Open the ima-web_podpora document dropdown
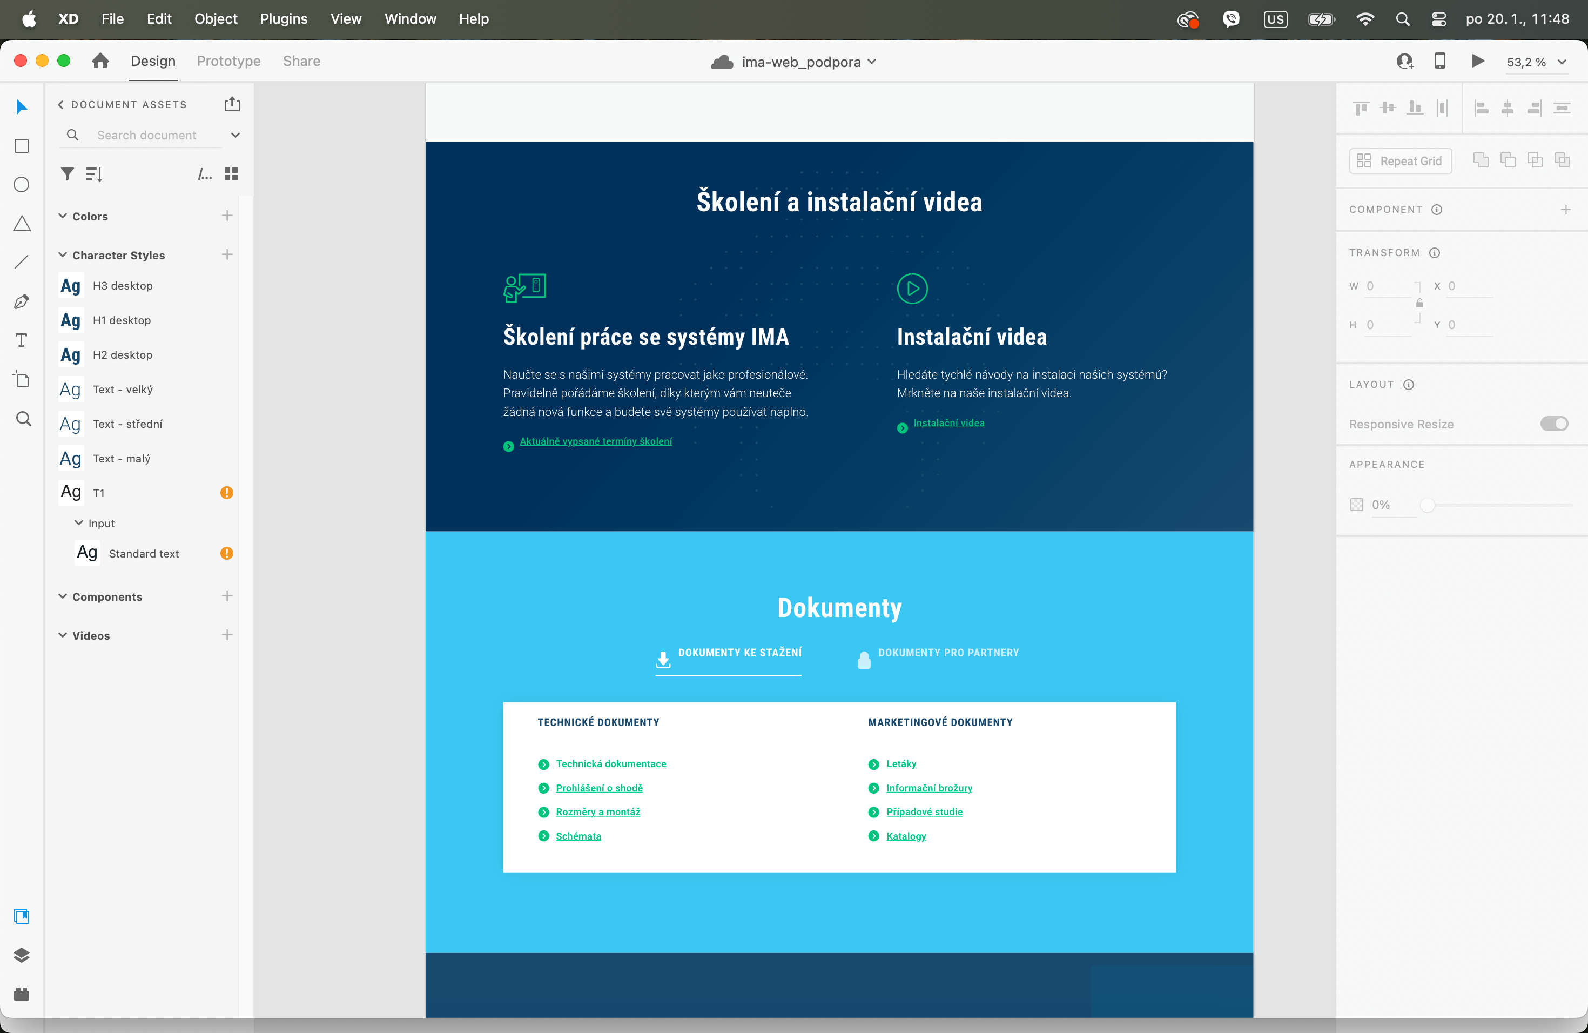This screenshot has width=1588, height=1033. 871,62
